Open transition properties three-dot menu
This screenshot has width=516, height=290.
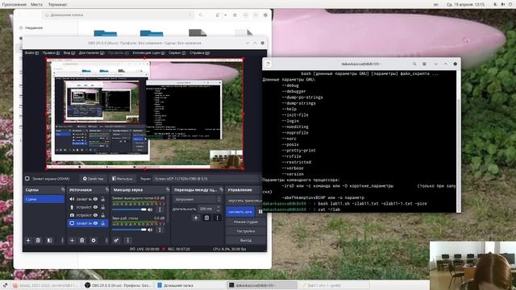pos(217,217)
